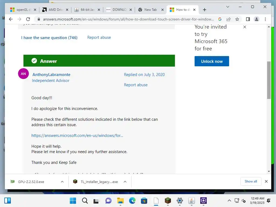This screenshot has height=207, width=276.
Task: Close the New Tab tab
Action: pos(163,10)
